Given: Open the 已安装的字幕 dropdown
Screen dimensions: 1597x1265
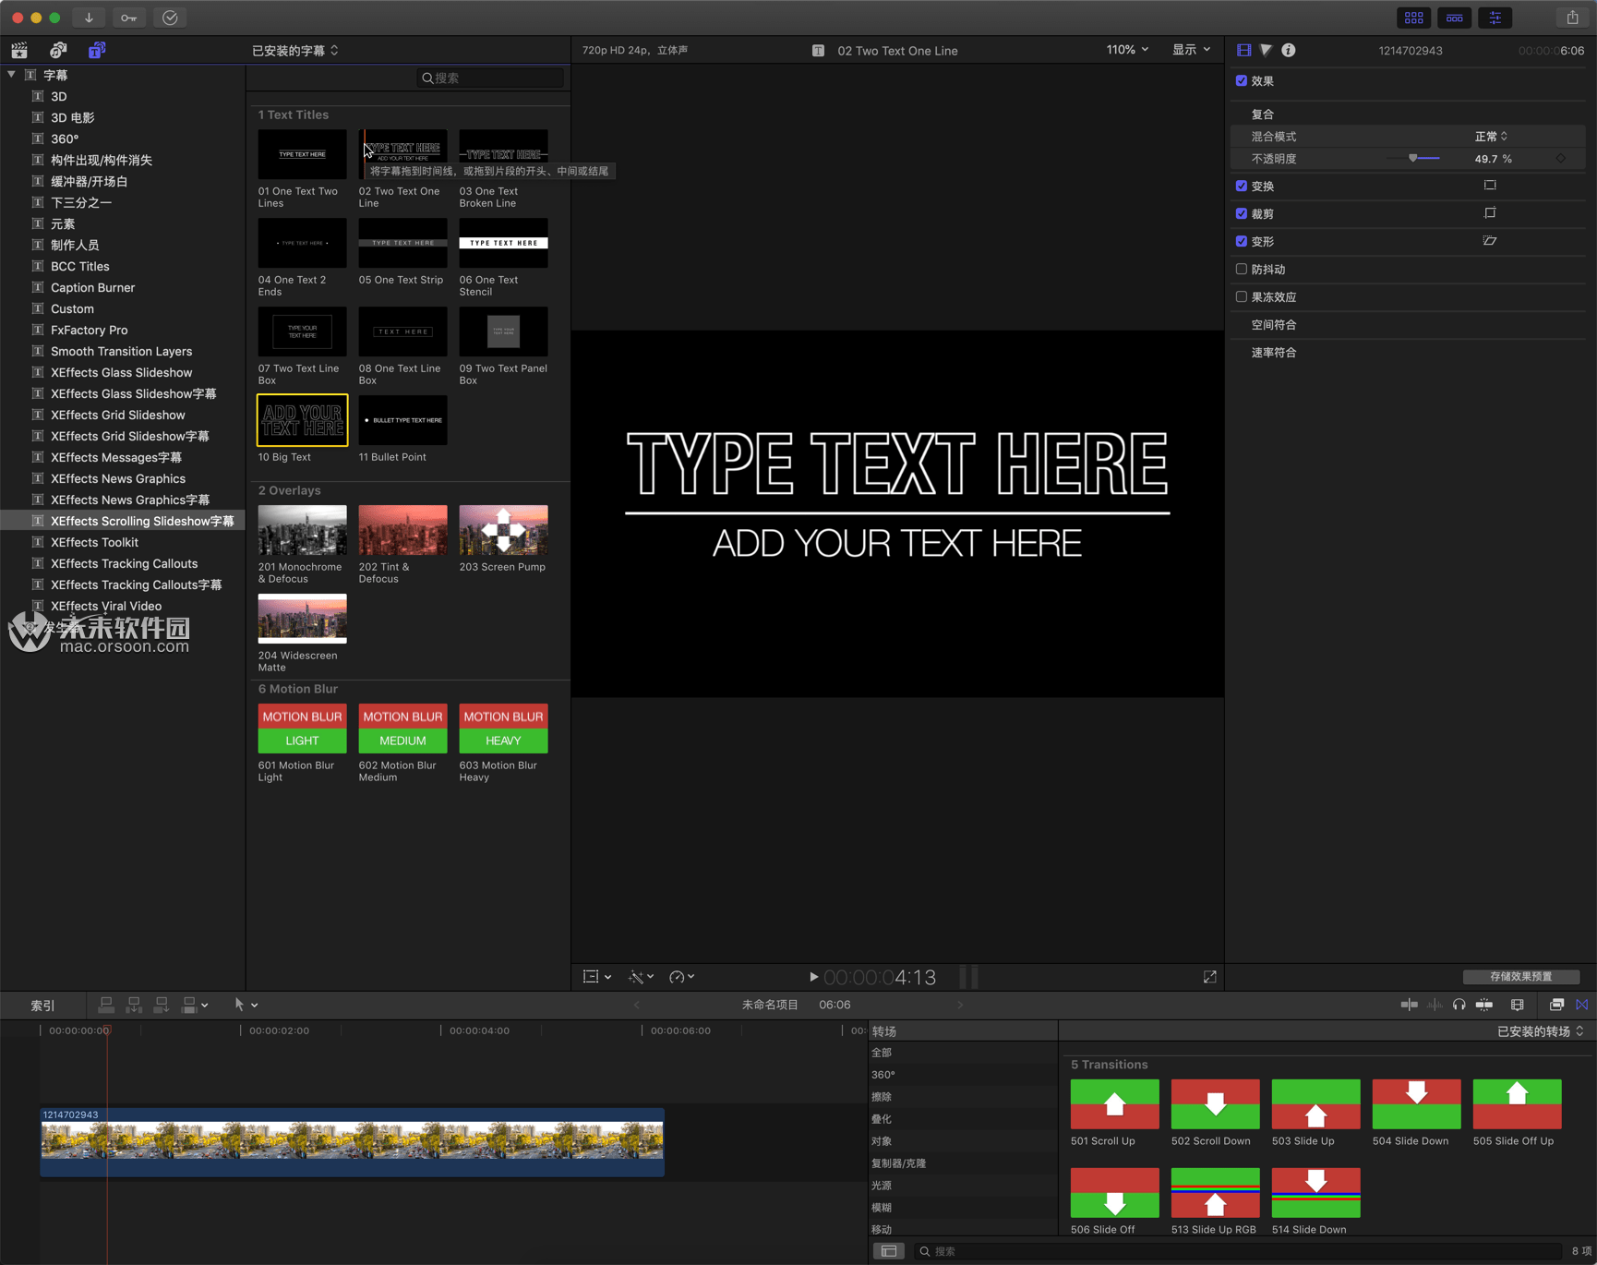Looking at the screenshot, I should click(295, 51).
